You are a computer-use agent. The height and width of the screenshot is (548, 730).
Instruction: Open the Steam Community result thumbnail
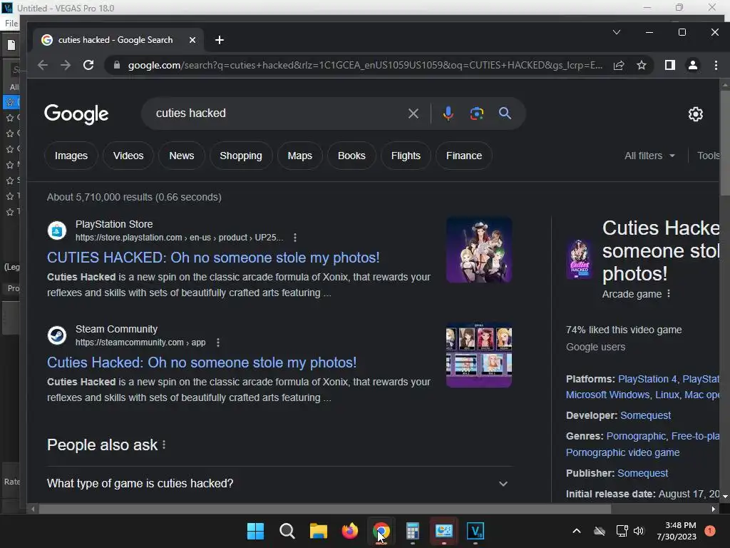(x=479, y=355)
